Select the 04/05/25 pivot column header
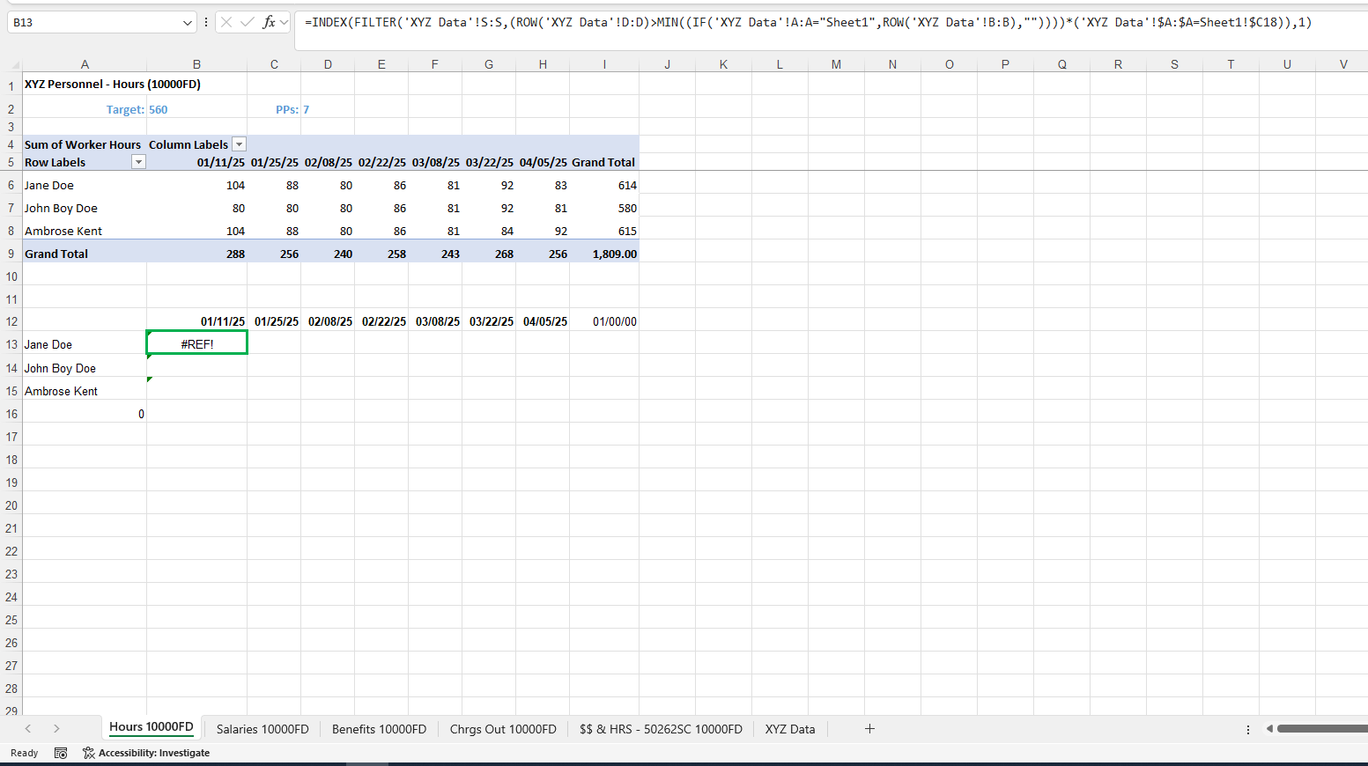This screenshot has height=766, width=1368. click(543, 163)
